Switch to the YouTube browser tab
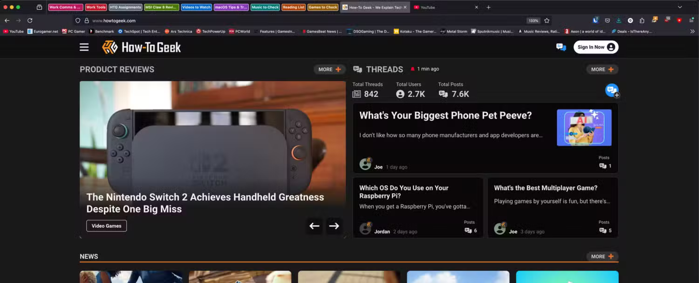 tap(428, 7)
